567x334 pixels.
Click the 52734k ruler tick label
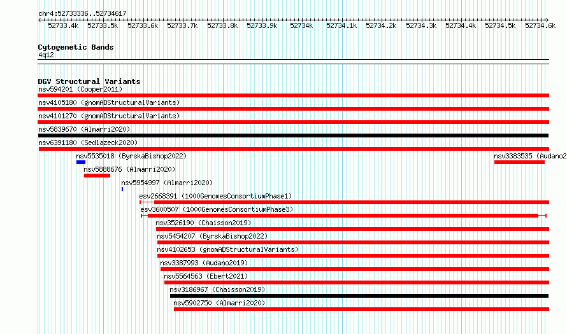[x=301, y=25]
